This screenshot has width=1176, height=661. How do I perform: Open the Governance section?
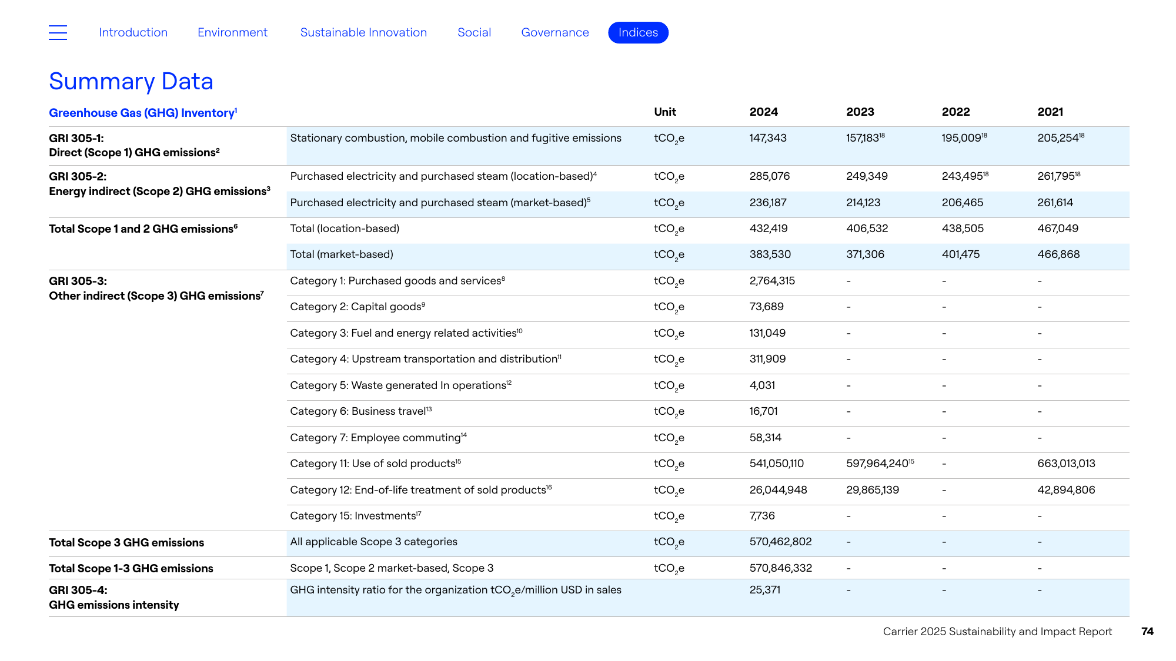[555, 33]
